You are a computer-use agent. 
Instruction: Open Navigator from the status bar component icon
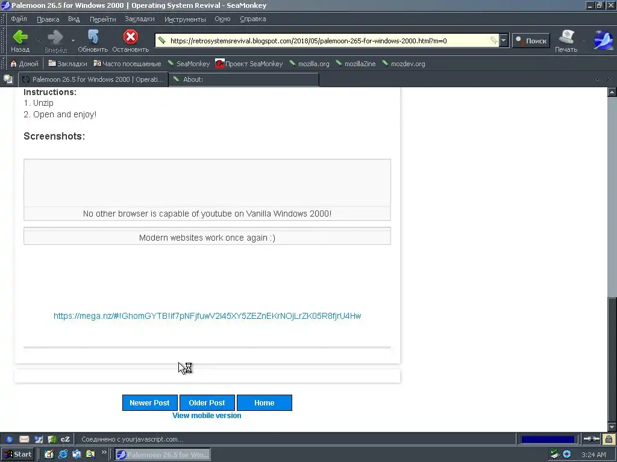10,439
